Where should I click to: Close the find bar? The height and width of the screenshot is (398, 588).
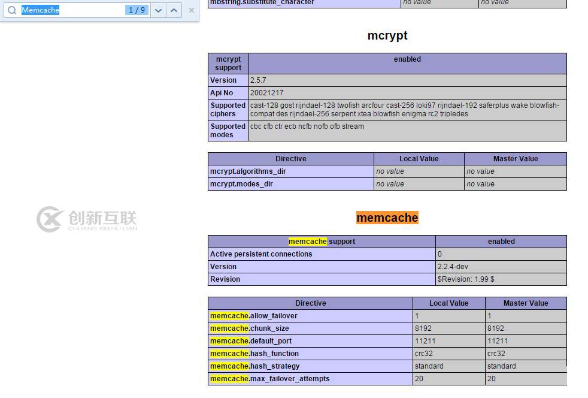coord(192,10)
